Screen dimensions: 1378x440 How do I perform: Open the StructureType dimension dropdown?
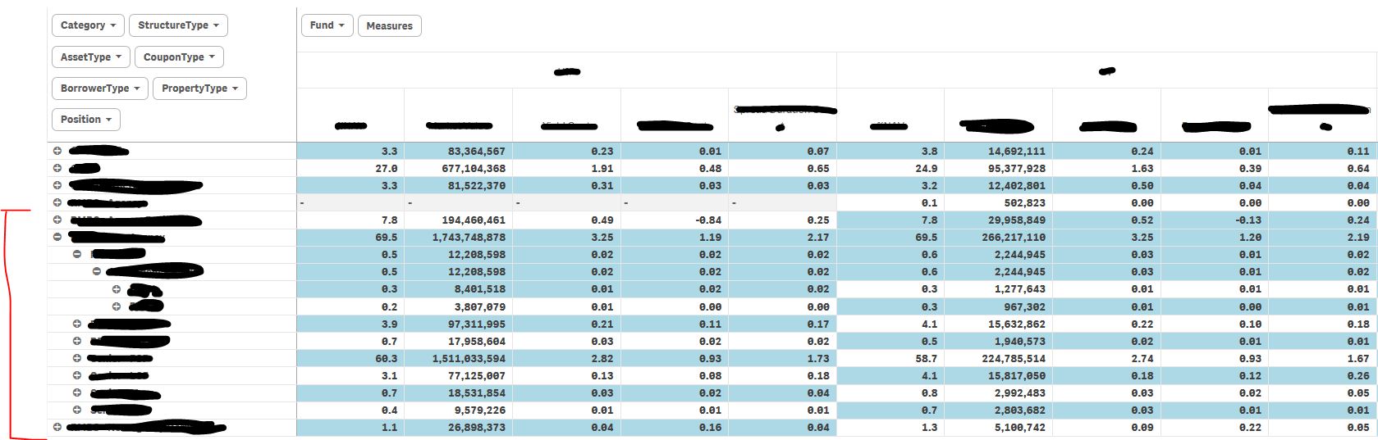[x=178, y=25]
